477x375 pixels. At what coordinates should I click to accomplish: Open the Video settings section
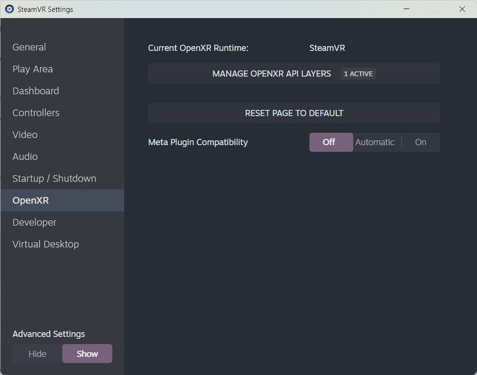tap(25, 134)
